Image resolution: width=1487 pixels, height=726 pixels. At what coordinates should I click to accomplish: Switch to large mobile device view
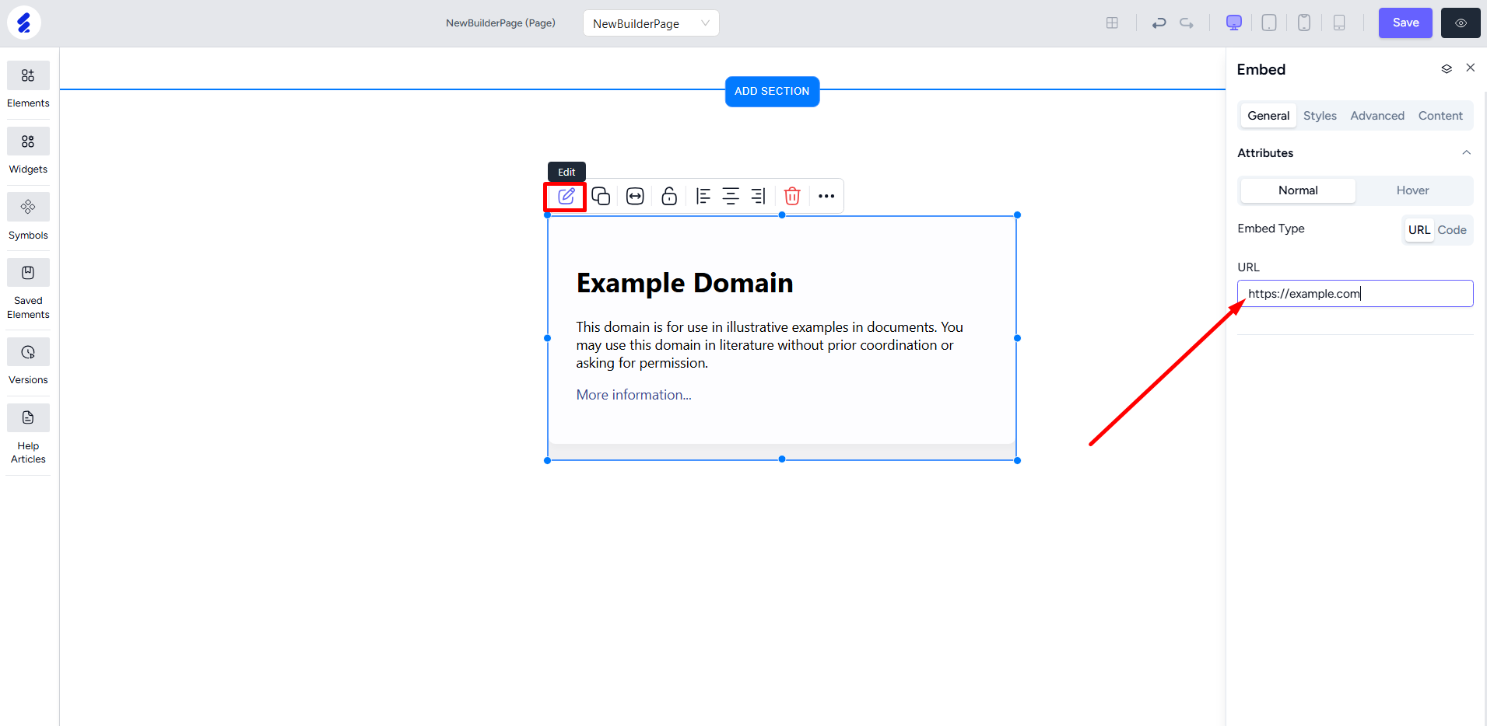click(x=1304, y=23)
